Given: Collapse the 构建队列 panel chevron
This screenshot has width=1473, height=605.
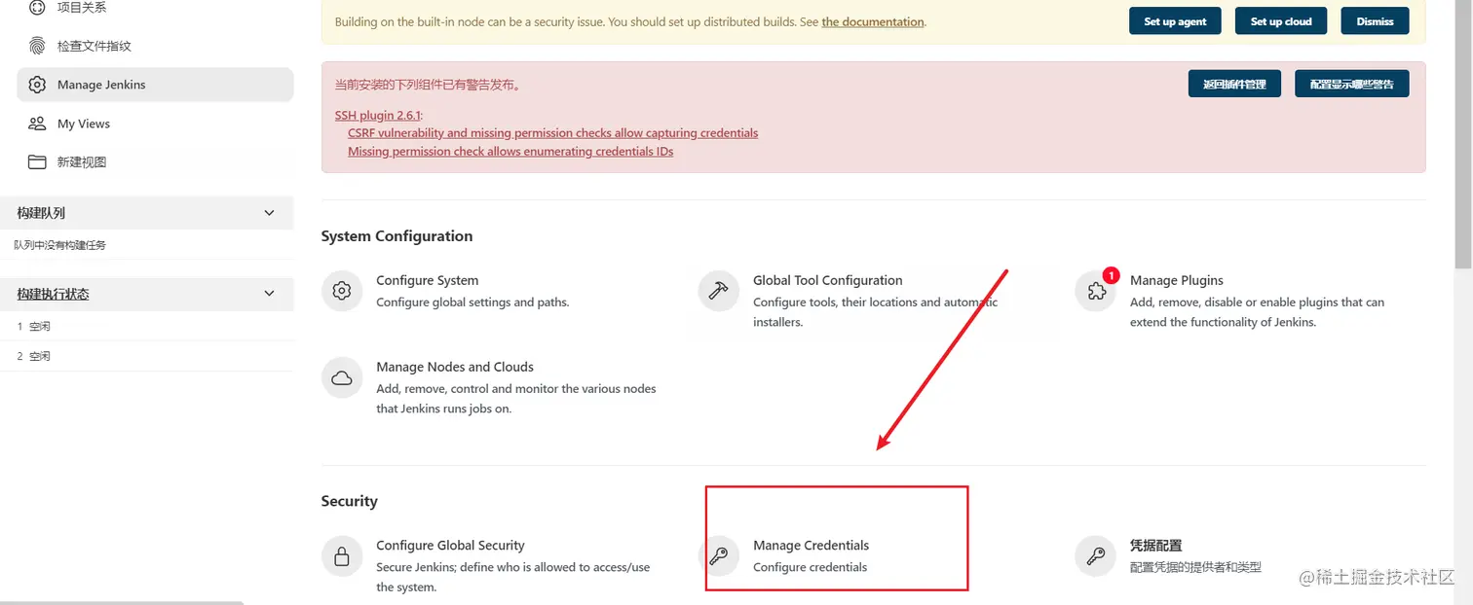Looking at the screenshot, I should tap(271, 213).
